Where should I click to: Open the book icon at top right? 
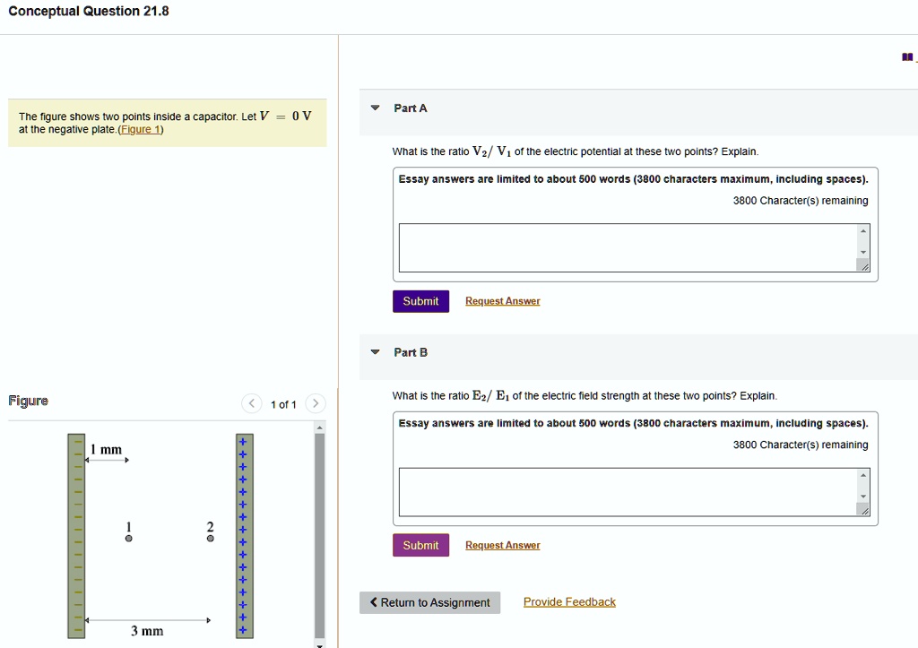point(907,57)
